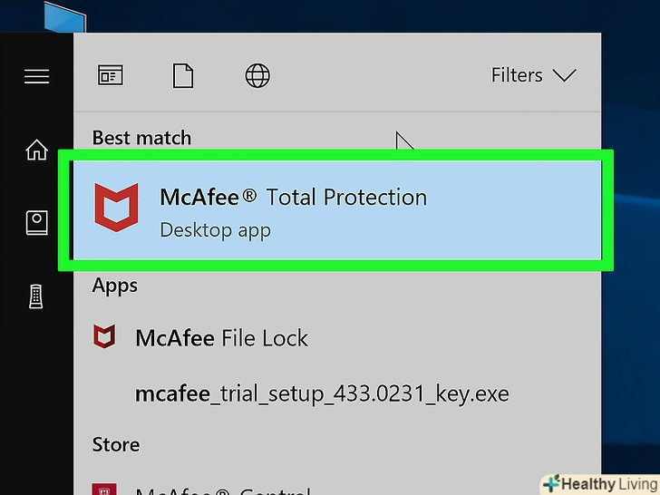The height and width of the screenshot is (495, 660).
Task: Click the Store section heading
Action: click(x=116, y=444)
